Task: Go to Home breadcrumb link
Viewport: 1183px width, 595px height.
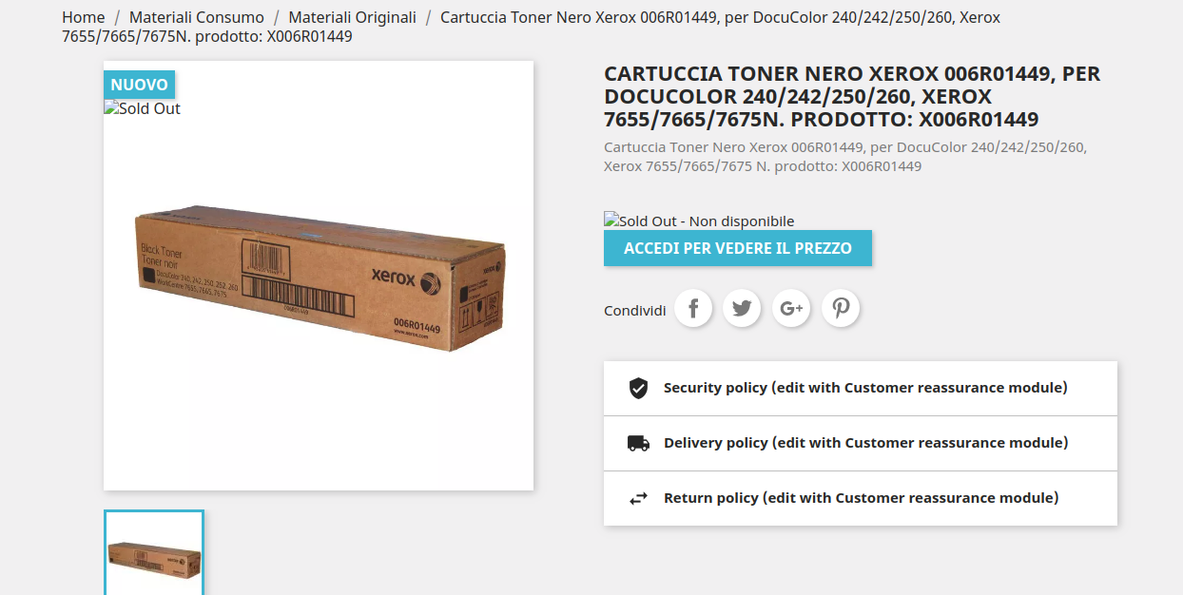Action: [x=84, y=17]
